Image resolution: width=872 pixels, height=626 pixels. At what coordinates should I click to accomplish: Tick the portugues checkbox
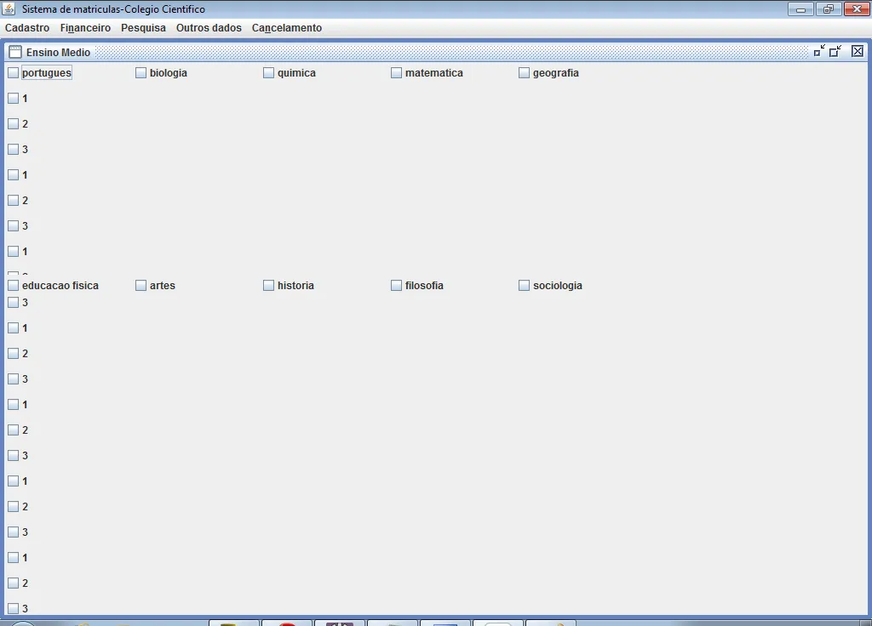click(14, 73)
